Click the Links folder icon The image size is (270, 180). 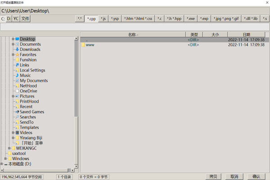click(17, 65)
